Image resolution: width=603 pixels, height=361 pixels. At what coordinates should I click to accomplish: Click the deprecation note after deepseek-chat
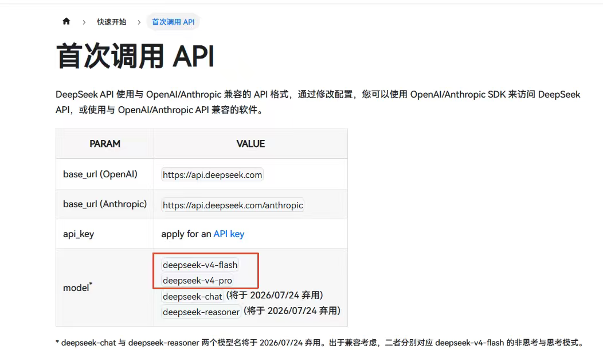(275, 295)
